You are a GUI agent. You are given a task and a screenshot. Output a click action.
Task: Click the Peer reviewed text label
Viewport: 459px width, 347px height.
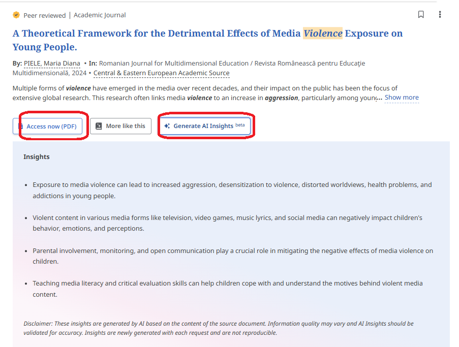pos(45,15)
